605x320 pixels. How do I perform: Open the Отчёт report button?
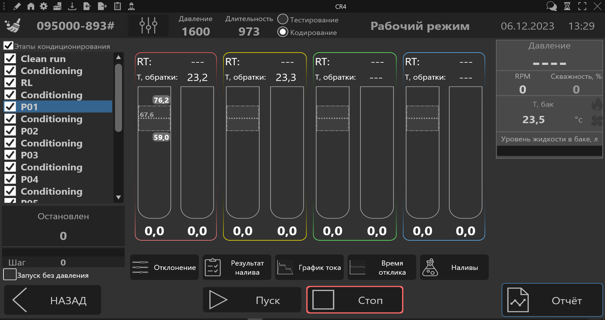click(x=552, y=300)
